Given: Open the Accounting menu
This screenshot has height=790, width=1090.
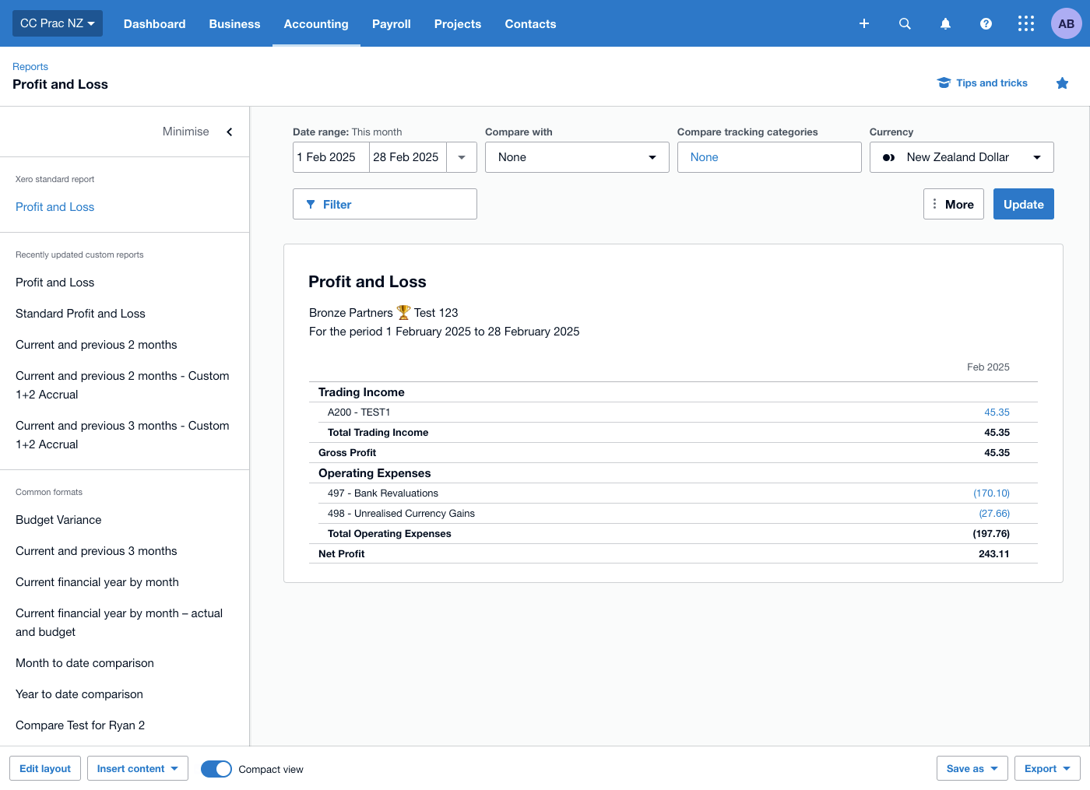Looking at the screenshot, I should click(x=316, y=24).
